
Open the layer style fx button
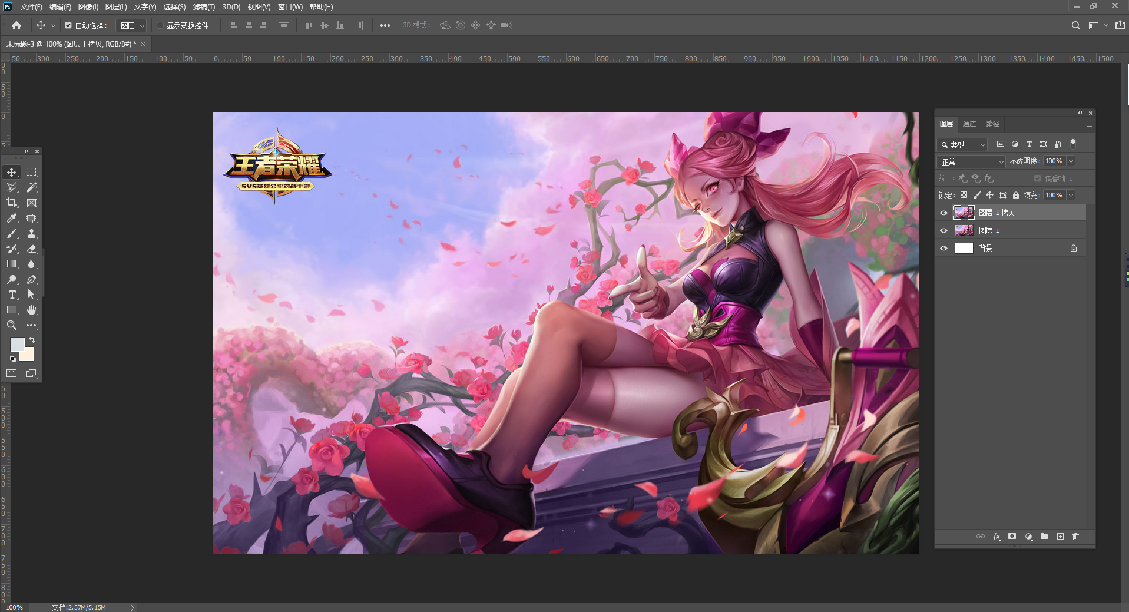pos(996,537)
